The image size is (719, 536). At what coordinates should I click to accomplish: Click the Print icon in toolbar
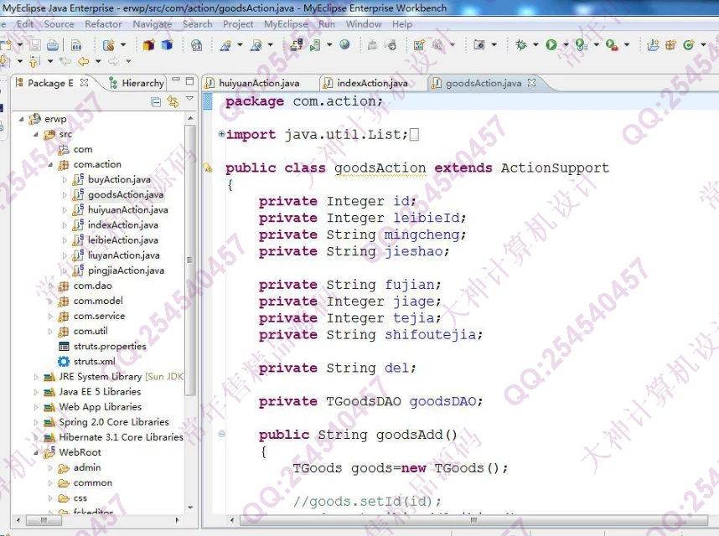pyautogui.click(x=53, y=45)
